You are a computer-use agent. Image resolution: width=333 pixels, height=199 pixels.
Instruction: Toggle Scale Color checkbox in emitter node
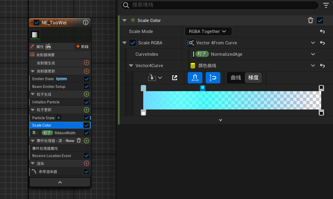point(87,125)
